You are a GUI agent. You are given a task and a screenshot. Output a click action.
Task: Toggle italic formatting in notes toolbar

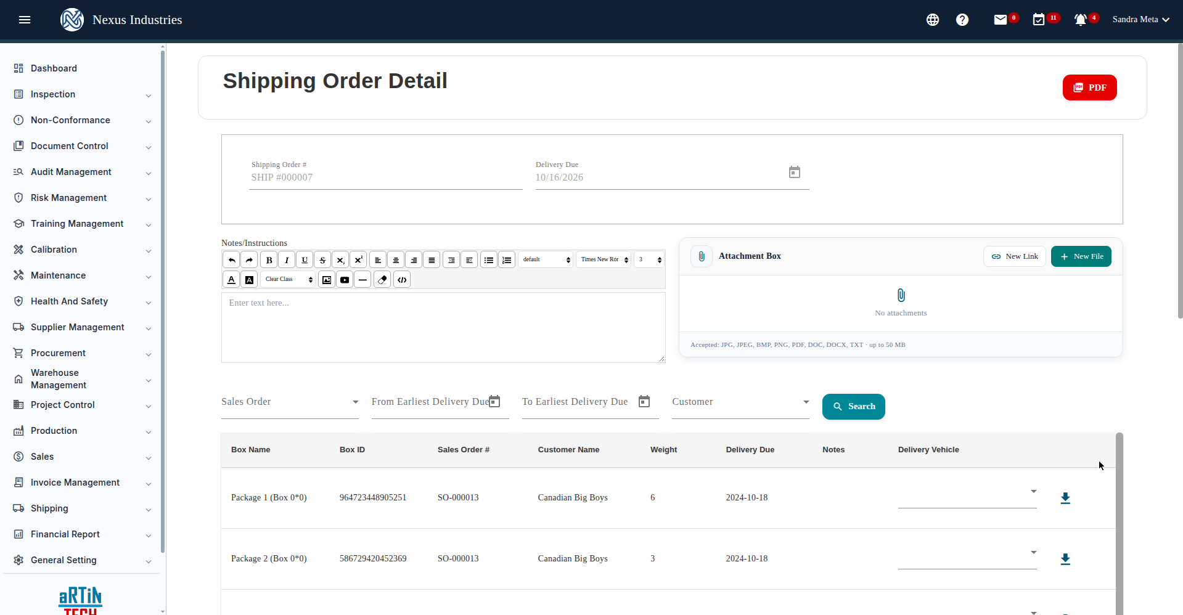287,260
